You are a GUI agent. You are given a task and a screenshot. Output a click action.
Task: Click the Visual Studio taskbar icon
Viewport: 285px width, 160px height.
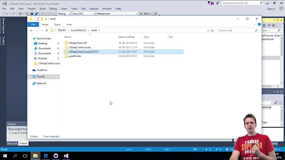coord(66,156)
